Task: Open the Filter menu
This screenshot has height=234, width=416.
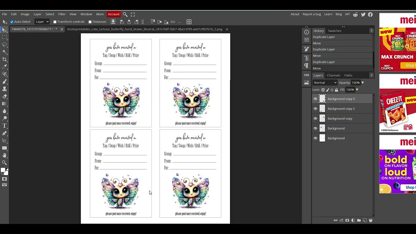Action: tap(62, 14)
